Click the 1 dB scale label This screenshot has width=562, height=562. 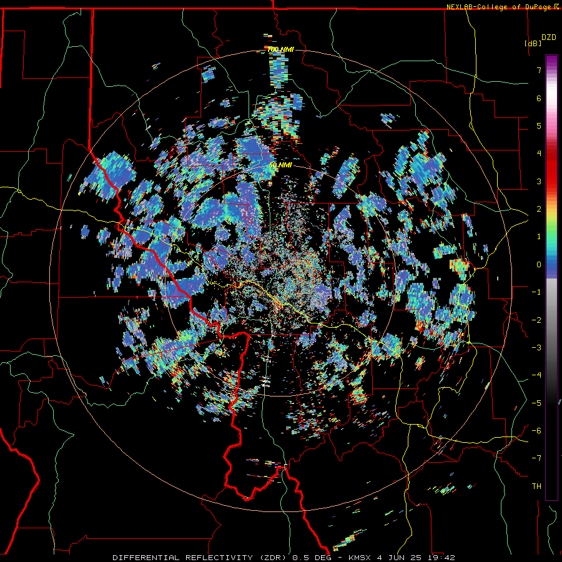point(539,237)
